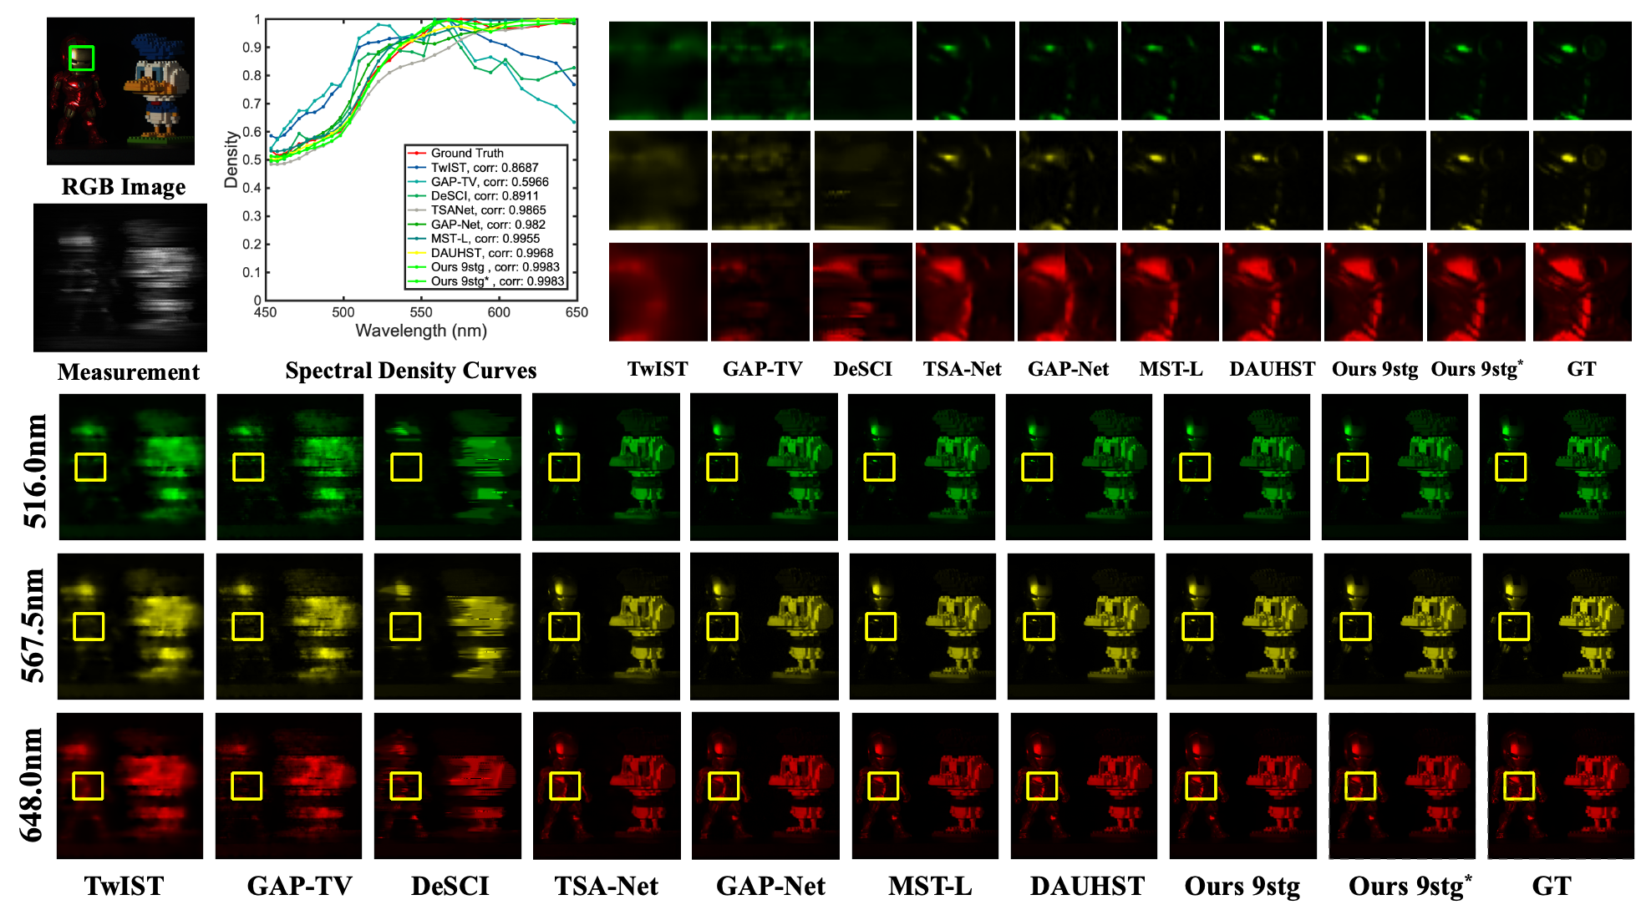
Task: Click the DAUHST corr: 0.9968 legend entry
Action: (491, 252)
